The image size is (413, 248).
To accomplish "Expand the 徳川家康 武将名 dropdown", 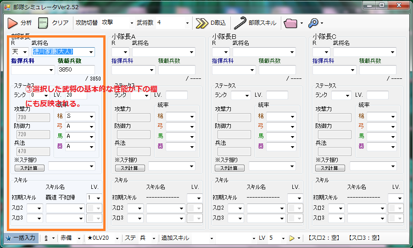I will (91, 52).
